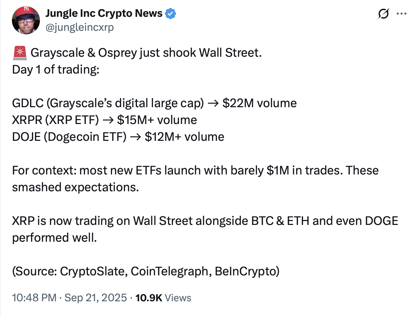Viewport: 416px width, 316px height.
Task: Open the Jungle Inc profile avatar
Action: tap(26, 20)
